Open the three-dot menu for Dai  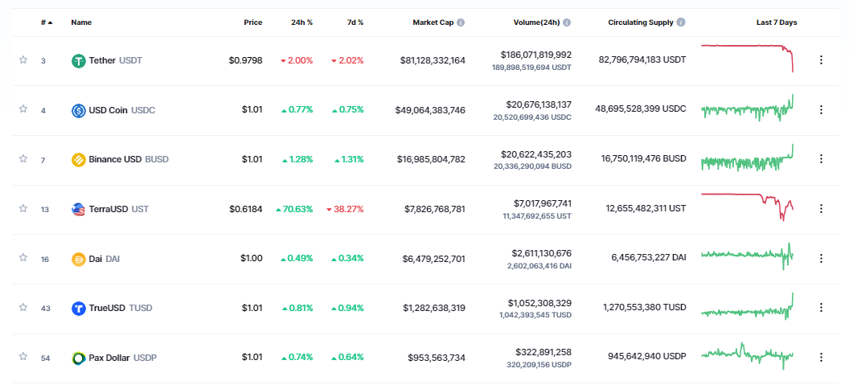pos(821,259)
